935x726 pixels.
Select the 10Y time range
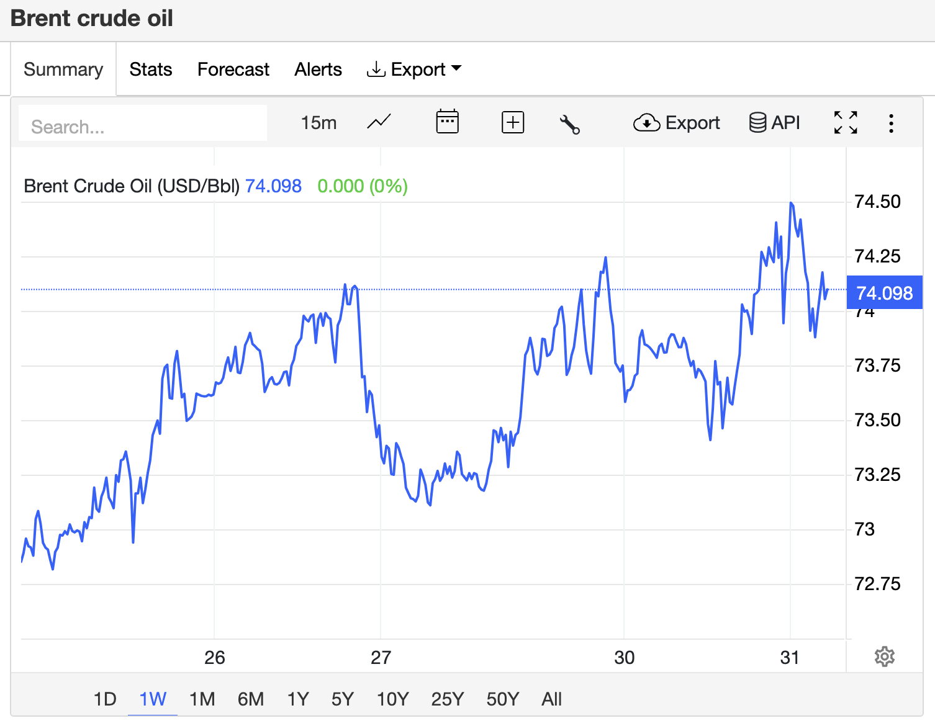pyautogui.click(x=392, y=699)
